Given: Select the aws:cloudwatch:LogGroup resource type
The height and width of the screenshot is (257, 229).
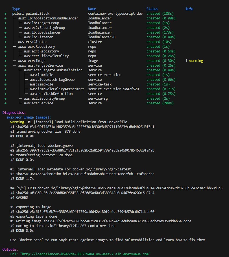Looking at the screenshot, I should tap(52, 80).
